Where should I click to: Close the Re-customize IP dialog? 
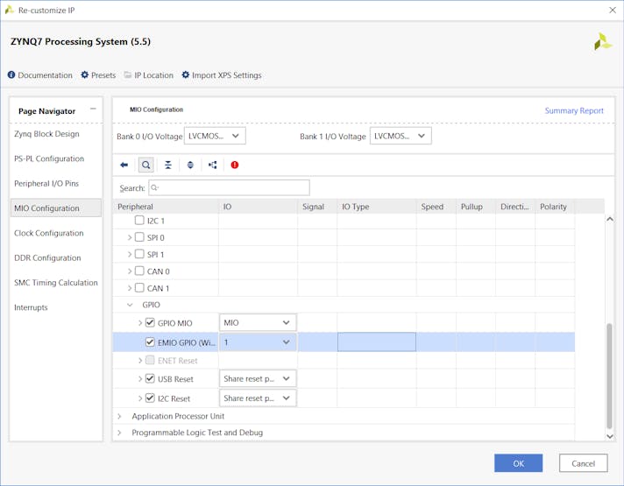[x=613, y=10]
